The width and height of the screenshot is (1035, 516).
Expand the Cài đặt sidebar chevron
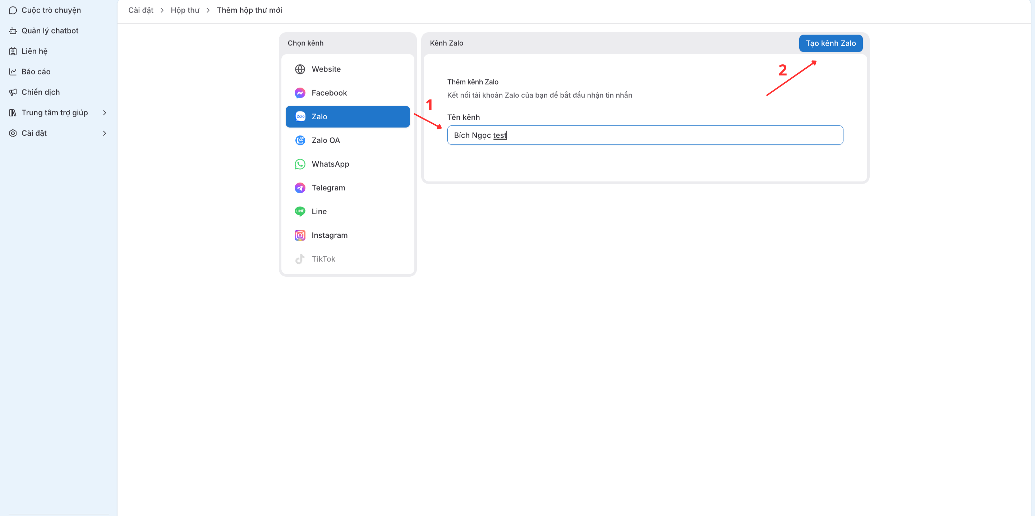(105, 133)
